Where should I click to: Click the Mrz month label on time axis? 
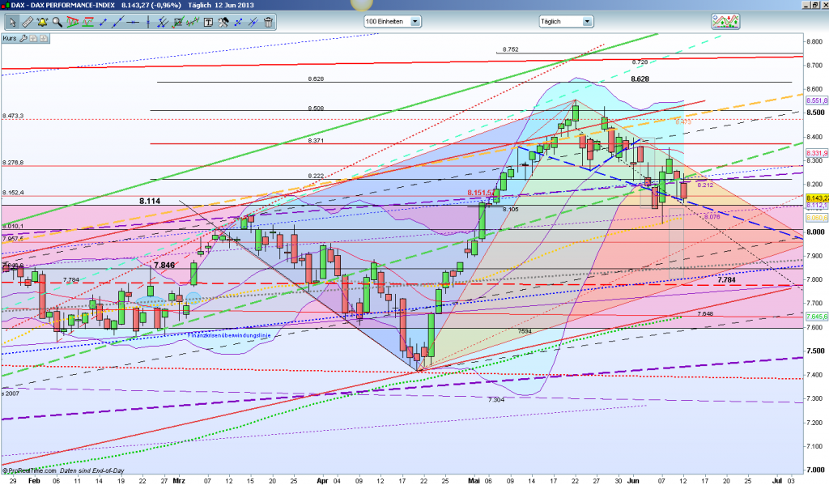(179, 481)
